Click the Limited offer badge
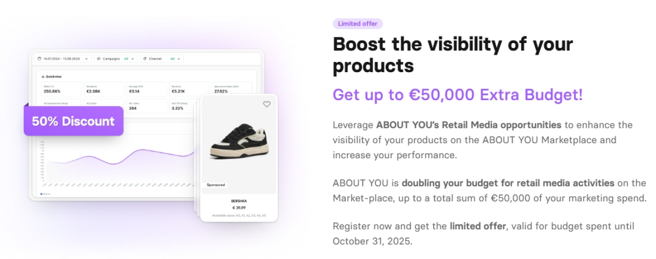Image resolution: width=656 pixels, height=259 pixels. (358, 24)
